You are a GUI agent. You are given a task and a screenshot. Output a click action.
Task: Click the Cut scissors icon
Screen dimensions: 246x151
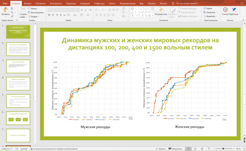[12, 8]
